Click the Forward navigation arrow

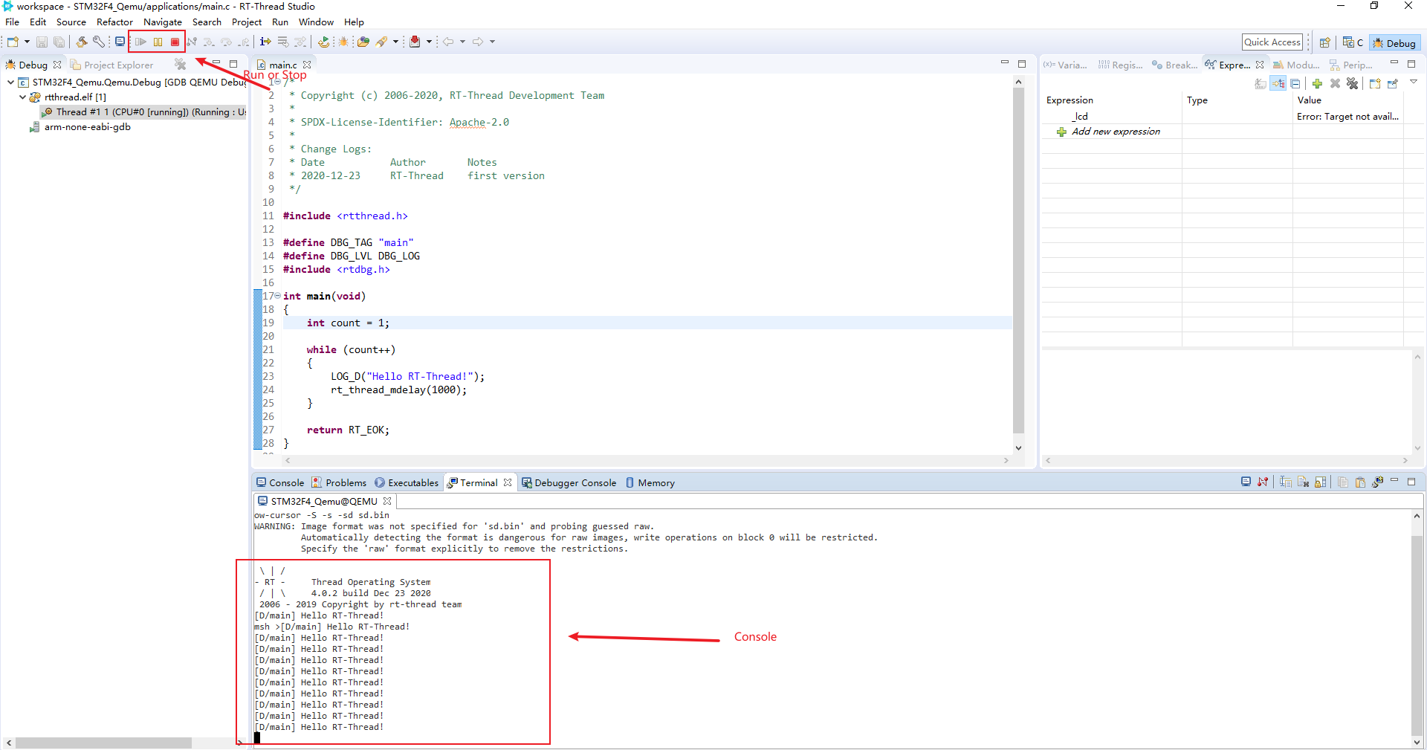[x=478, y=42]
